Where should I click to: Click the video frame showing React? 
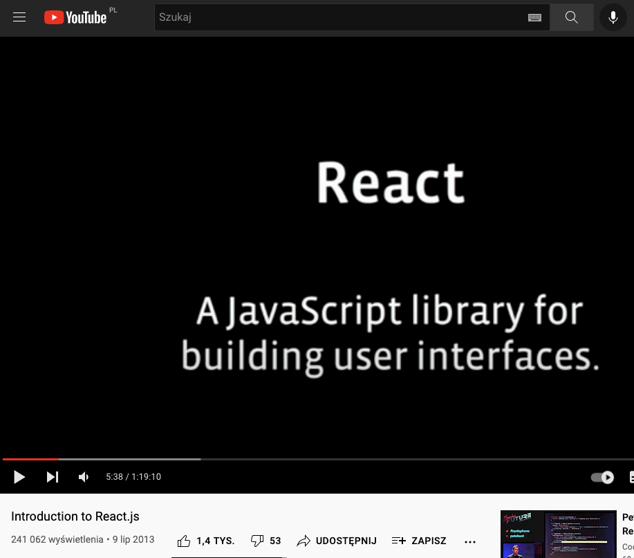(x=317, y=247)
